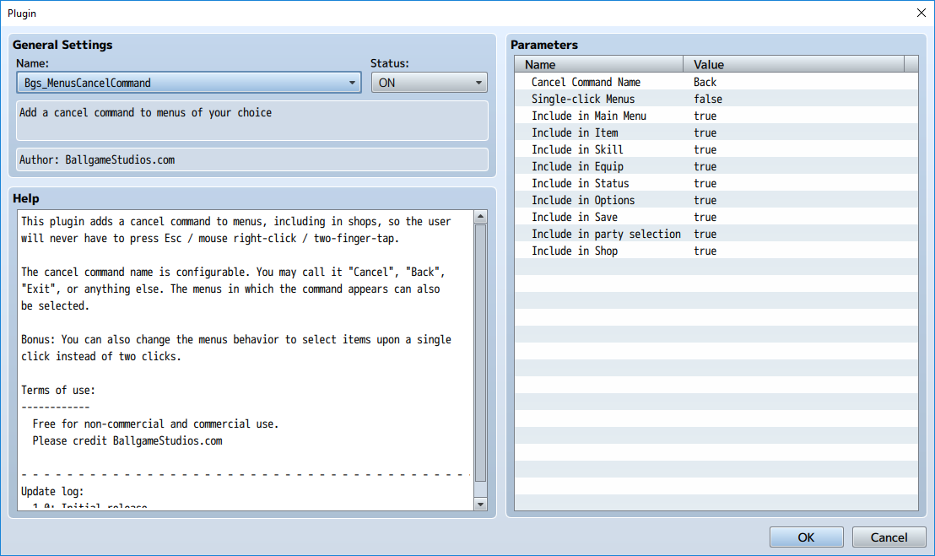The image size is (935, 556).
Task: Select Include in party selection parameter
Action: coord(716,235)
